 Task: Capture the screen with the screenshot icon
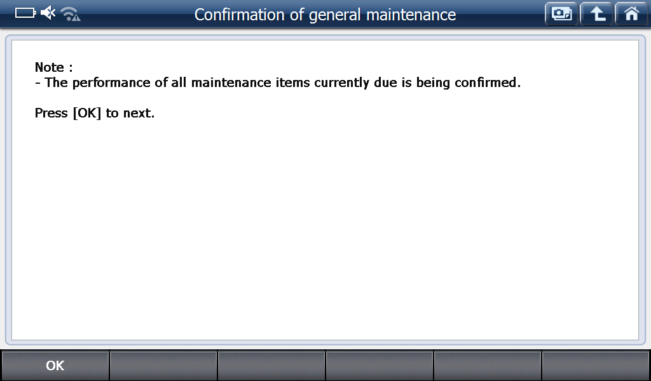pos(561,14)
